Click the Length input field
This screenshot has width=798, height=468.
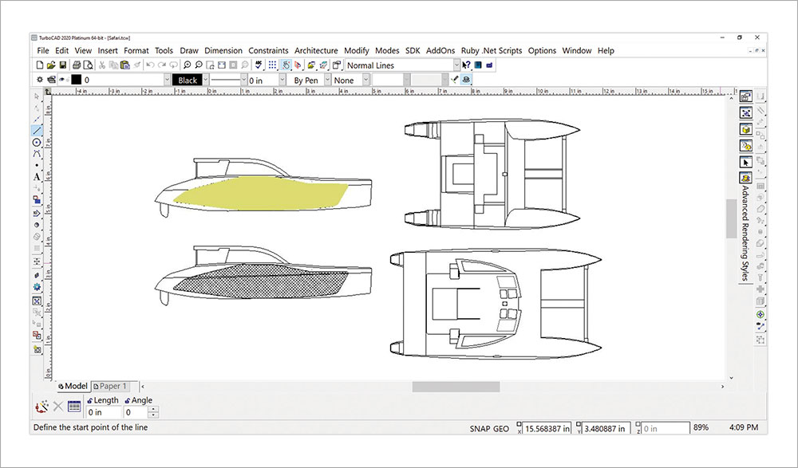[x=104, y=413]
